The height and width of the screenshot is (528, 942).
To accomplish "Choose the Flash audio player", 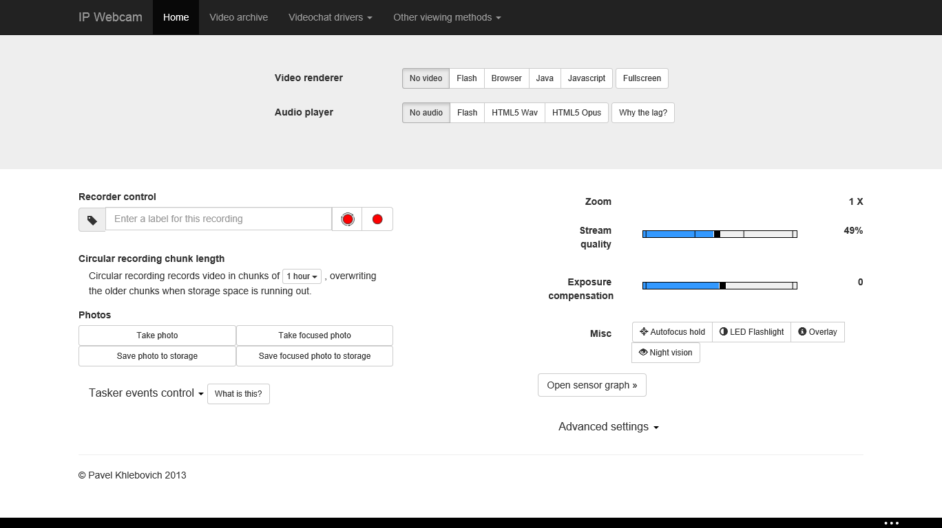I will point(467,113).
